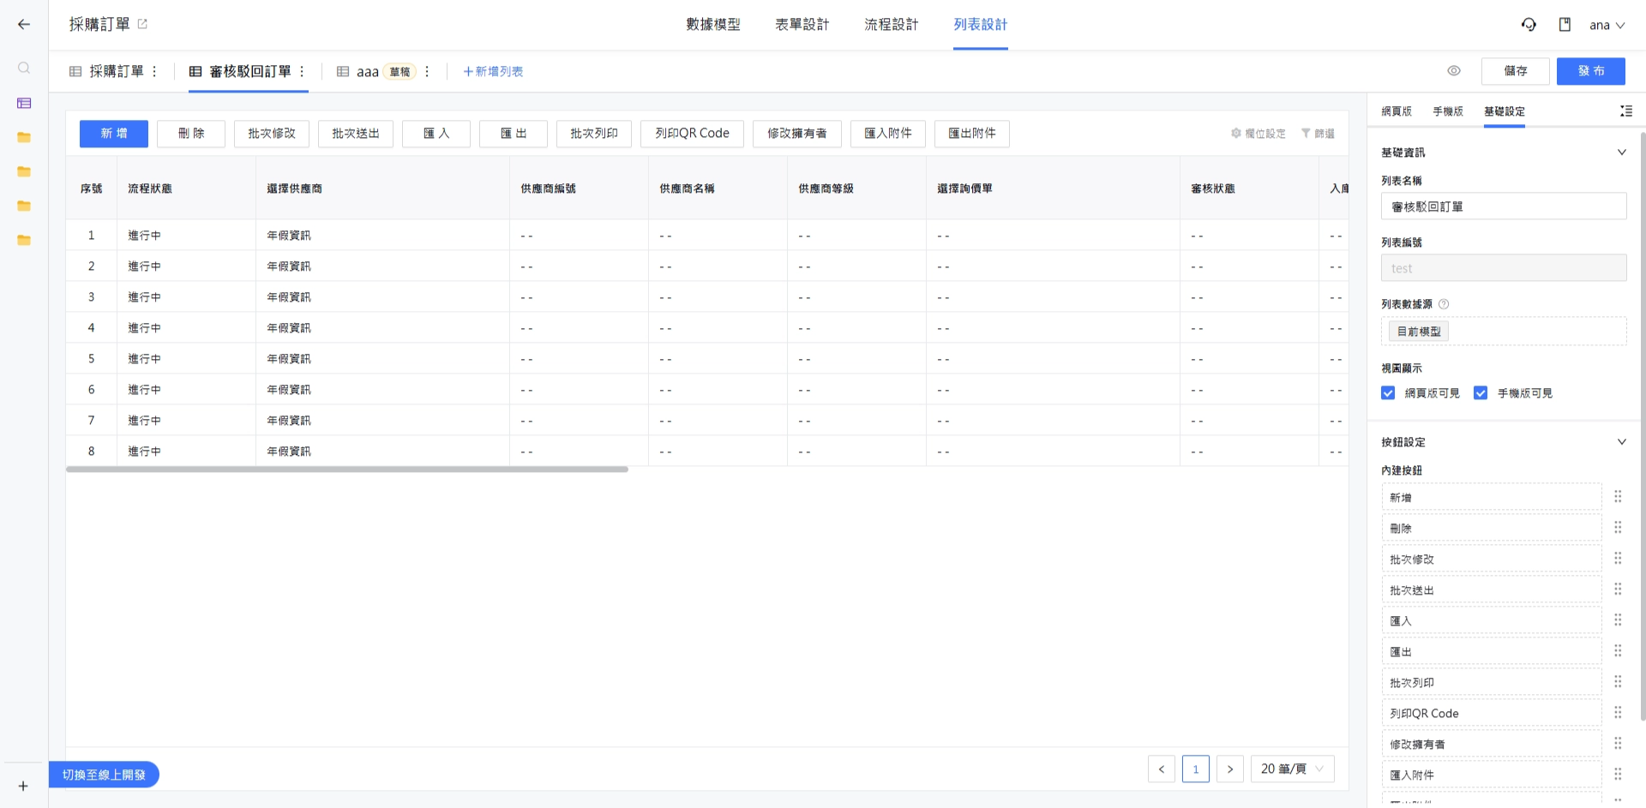
Task: Click the 刪除 toolbar button
Action: pos(191,134)
